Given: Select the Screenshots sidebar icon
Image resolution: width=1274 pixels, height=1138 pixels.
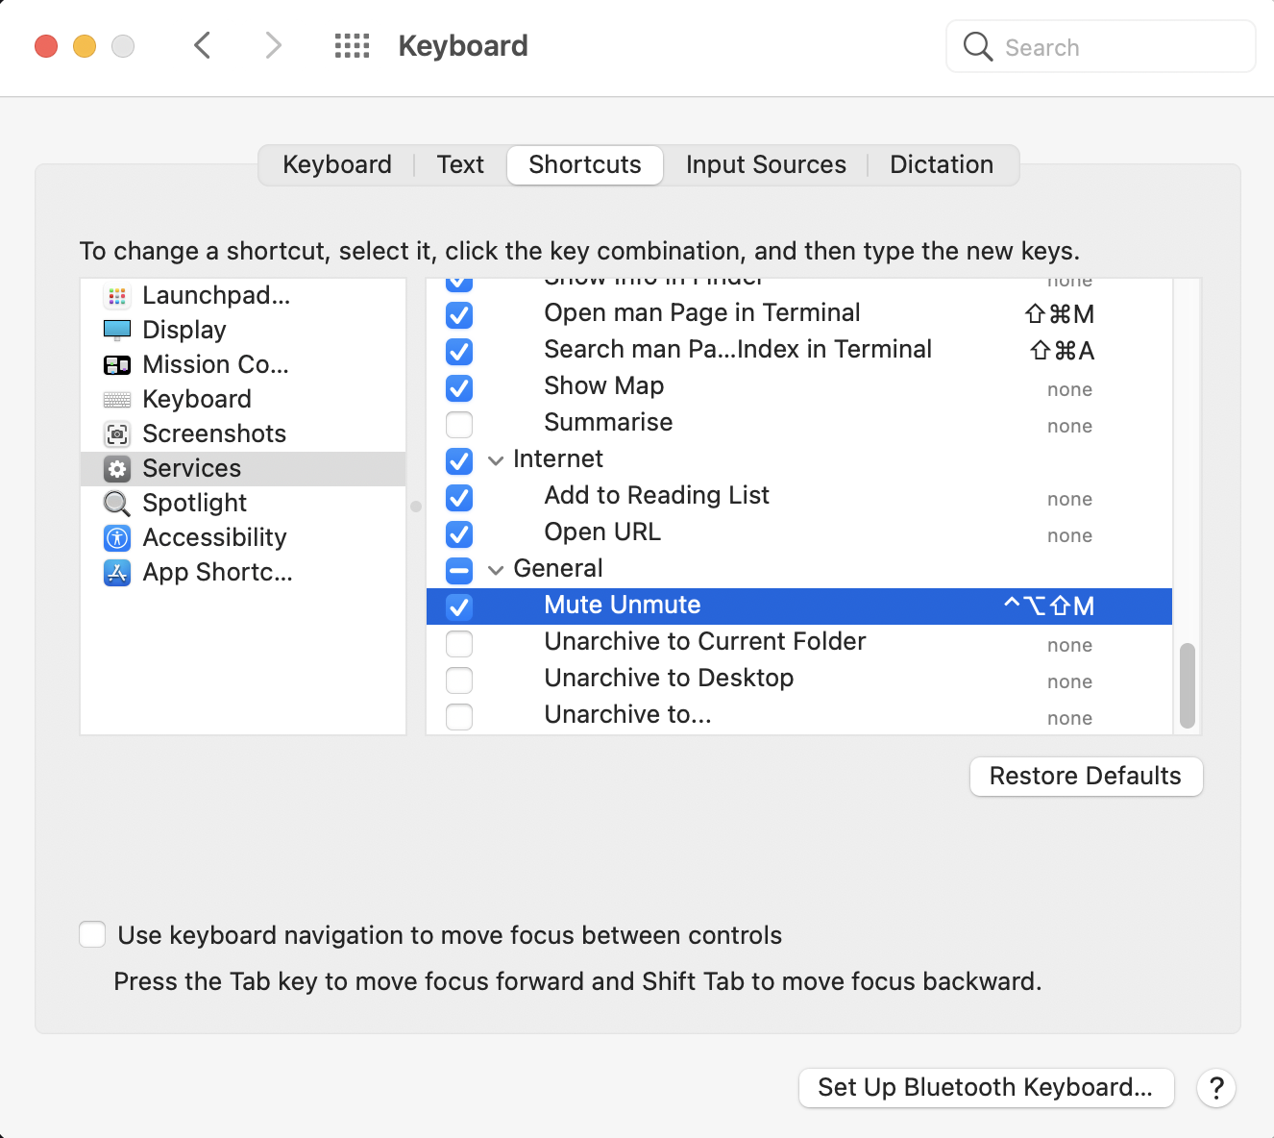Looking at the screenshot, I should click(116, 433).
